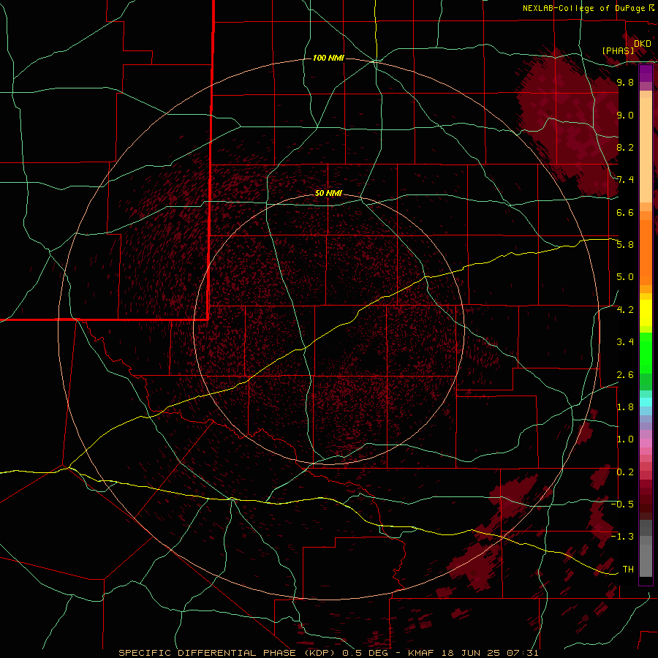Pick the orange band of the color bar

click(646, 252)
